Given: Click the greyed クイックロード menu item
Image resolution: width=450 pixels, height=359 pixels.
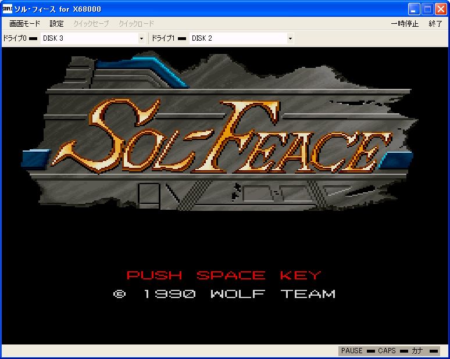Looking at the screenshot, I should pos(136,23).
